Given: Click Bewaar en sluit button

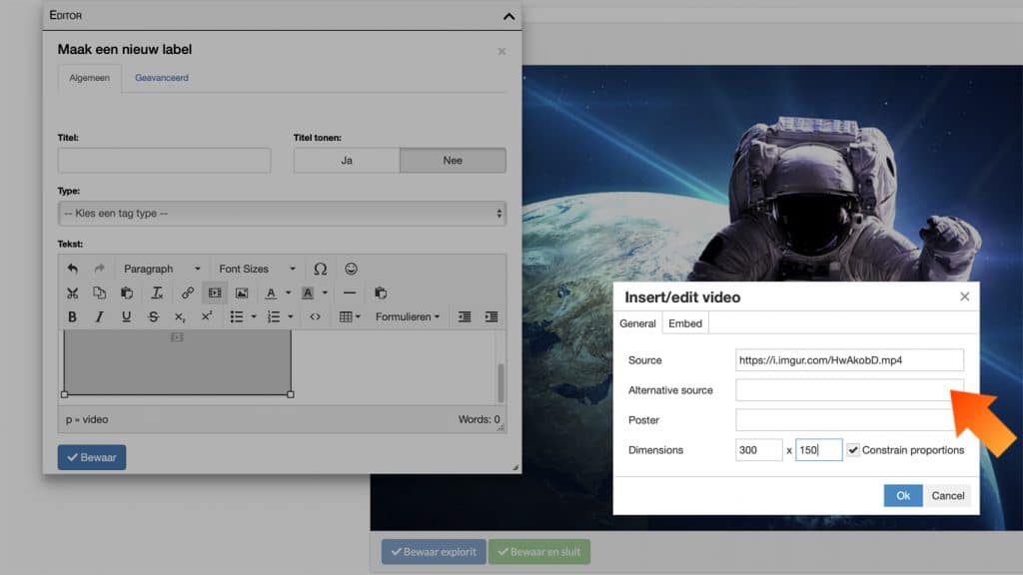Looking at the screenshot, I should (538, 551).
